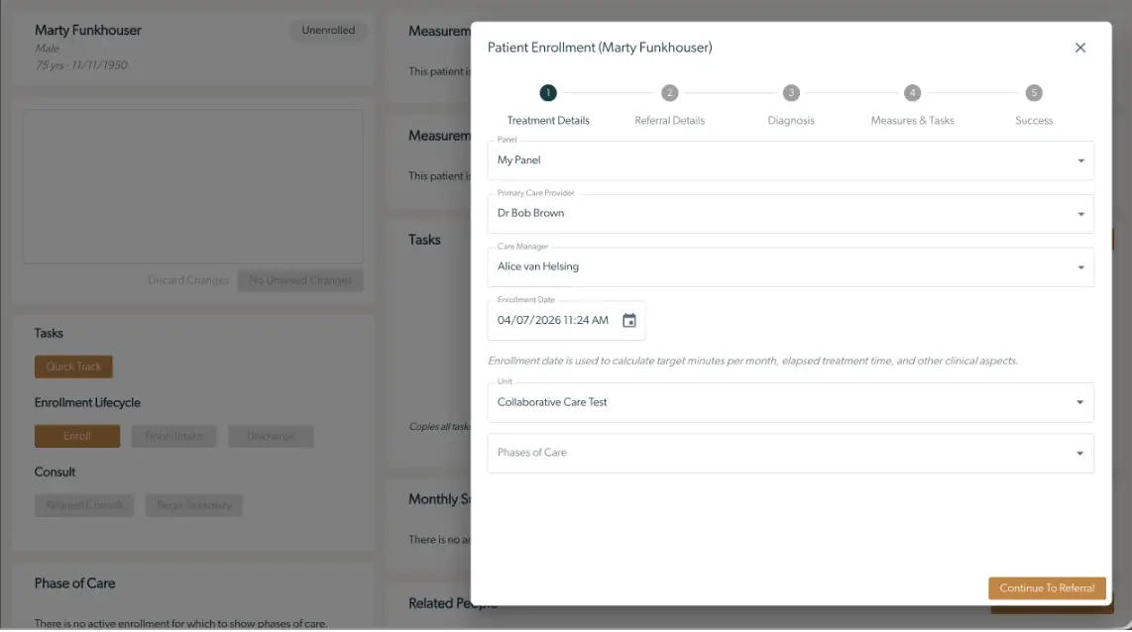
Task: Jump to the Diagnosis step
Action: (x=790, y=92)
